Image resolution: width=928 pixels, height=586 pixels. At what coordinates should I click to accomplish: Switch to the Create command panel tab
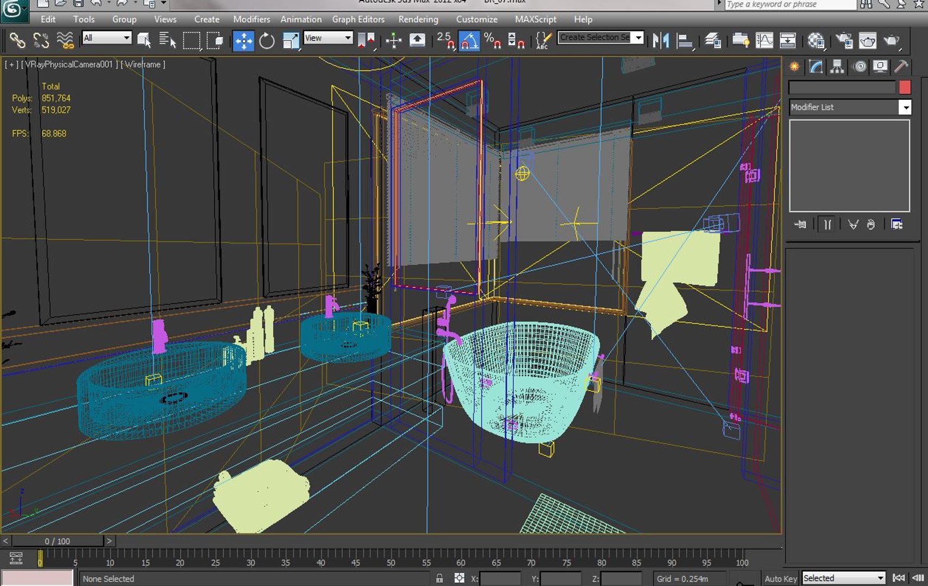pyautogui.click(x=794, y=66)
